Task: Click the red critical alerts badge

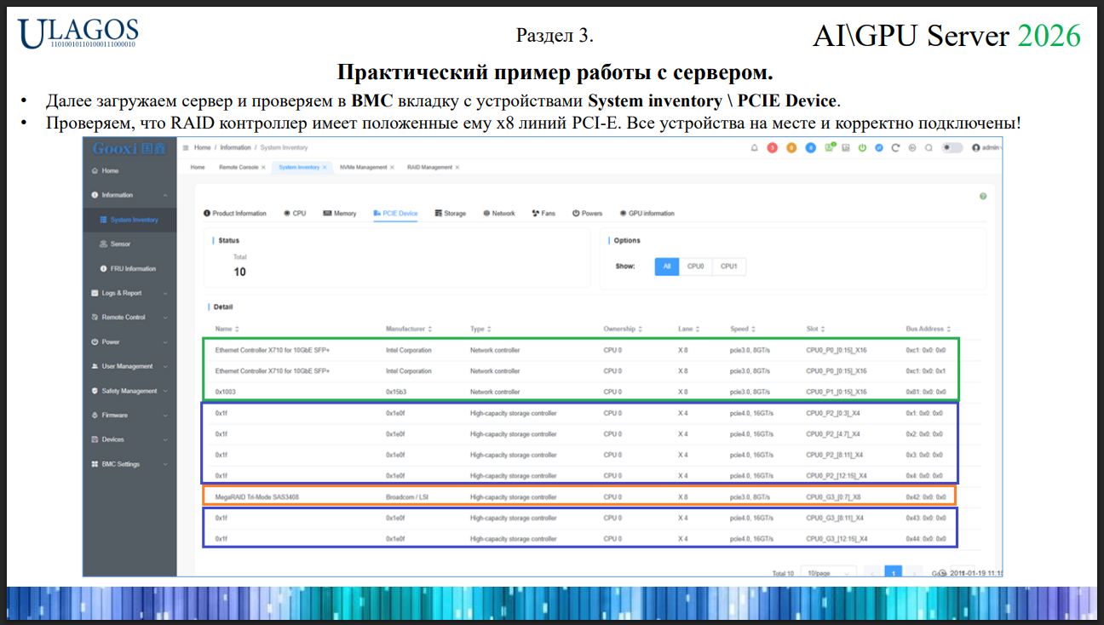Action: tap(773, 147)
